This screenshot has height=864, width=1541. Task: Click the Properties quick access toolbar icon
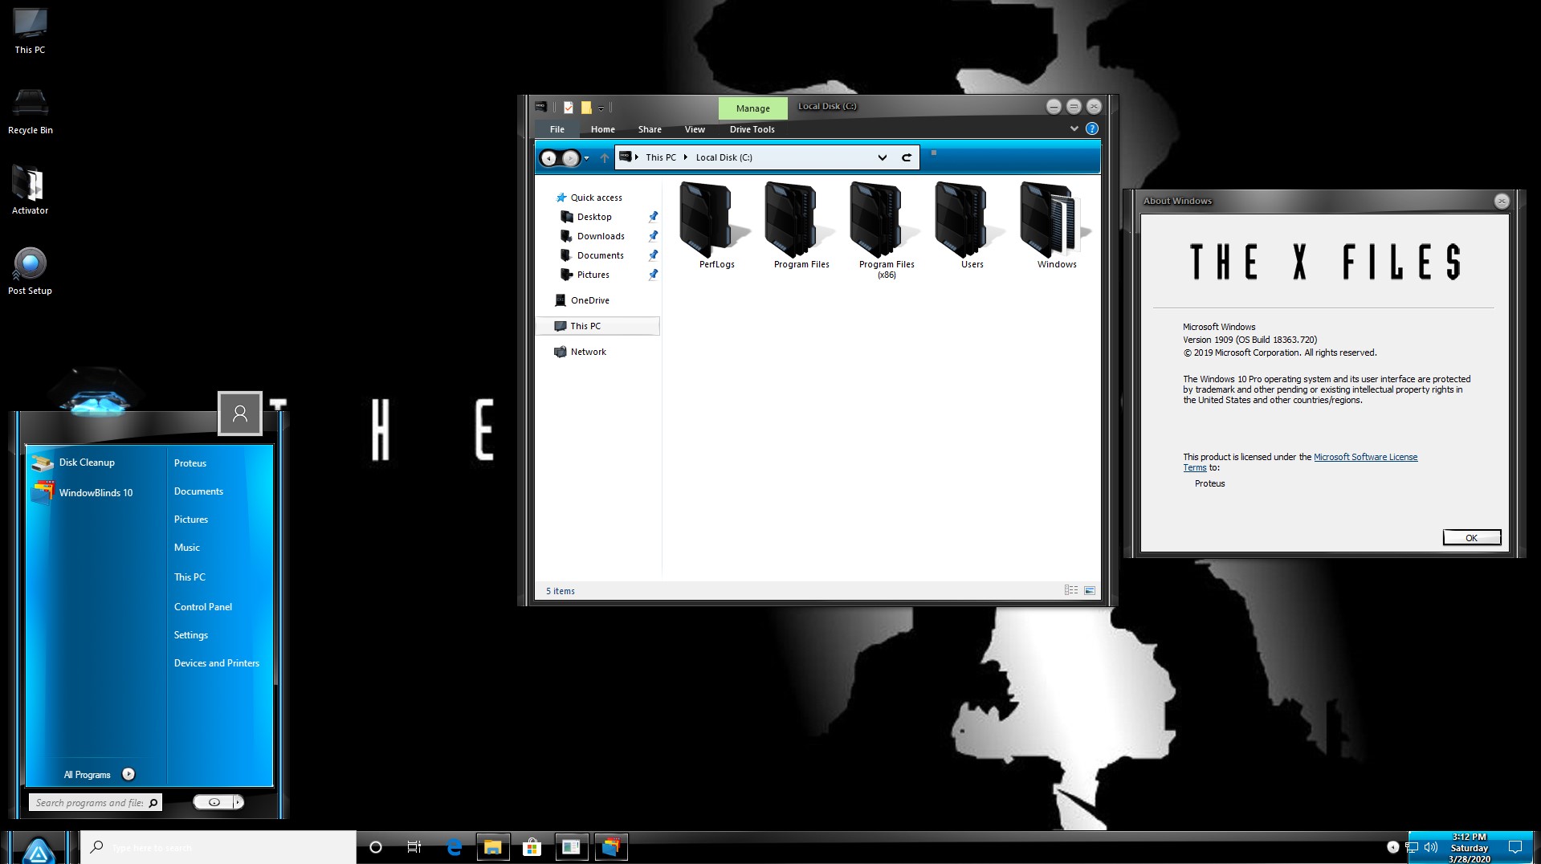click(x=569, y=107)
